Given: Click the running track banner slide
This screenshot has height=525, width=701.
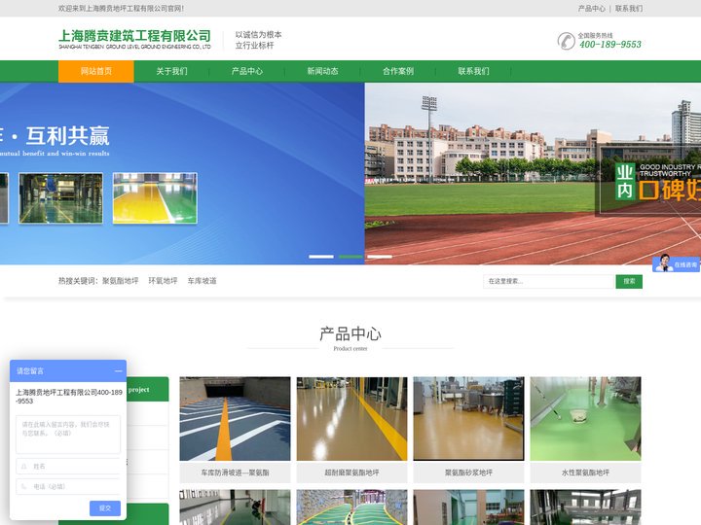Looking at the screenshot, I should click(x=533, y=174).
